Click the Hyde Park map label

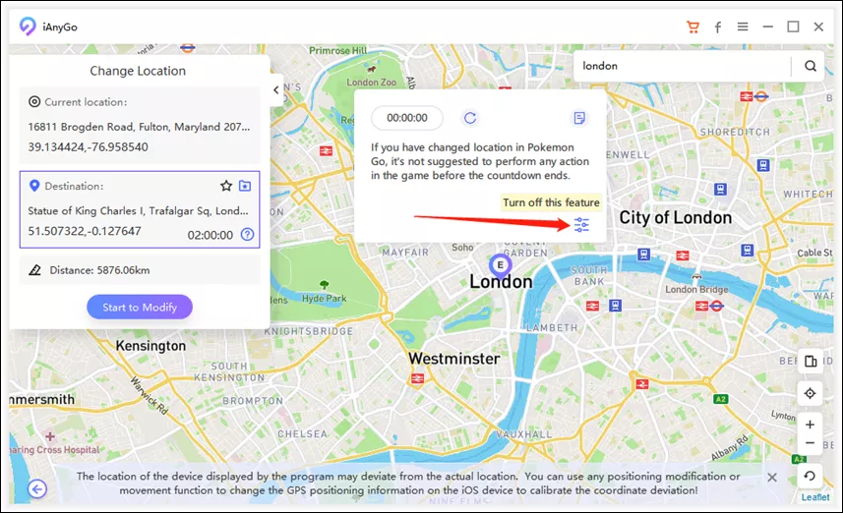pyautogui.click(x=325, y=298)
